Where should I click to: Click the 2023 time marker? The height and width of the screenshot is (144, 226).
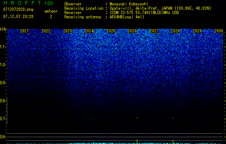[x=68, y=31]
